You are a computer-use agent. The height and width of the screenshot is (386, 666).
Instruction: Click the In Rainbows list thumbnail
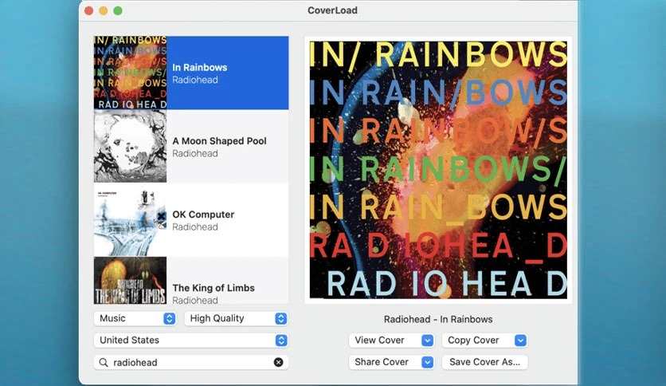pyautogui.click(x=130, y=73)
